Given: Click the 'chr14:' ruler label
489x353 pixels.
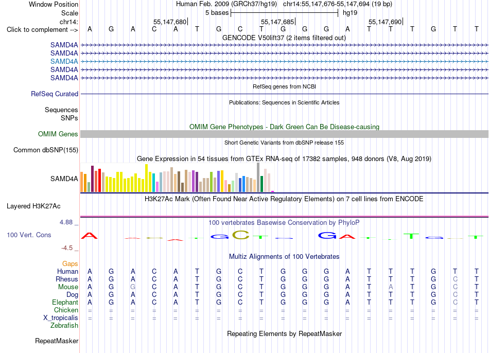Looking at the screenshot, I should click(69, 22).
